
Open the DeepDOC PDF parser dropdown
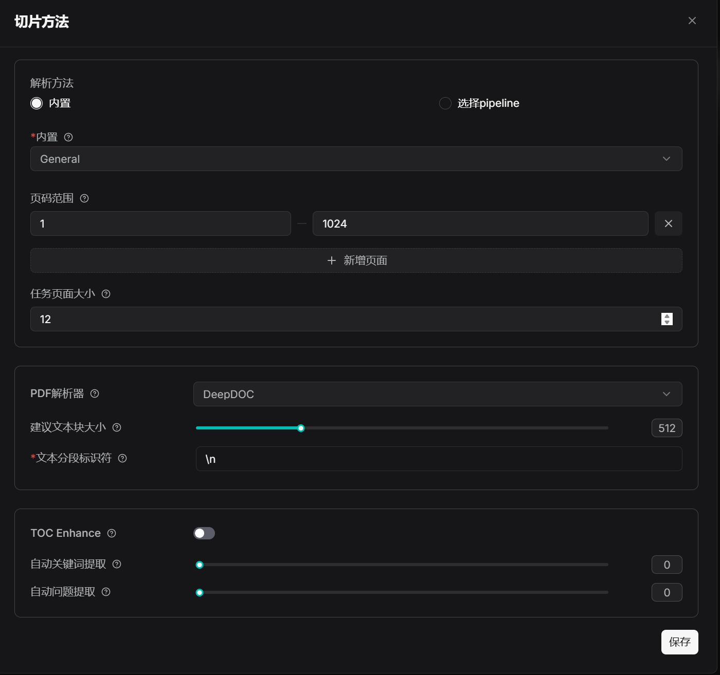(438, 394)
